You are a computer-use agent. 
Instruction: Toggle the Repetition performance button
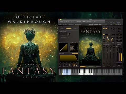click(63, 37)
